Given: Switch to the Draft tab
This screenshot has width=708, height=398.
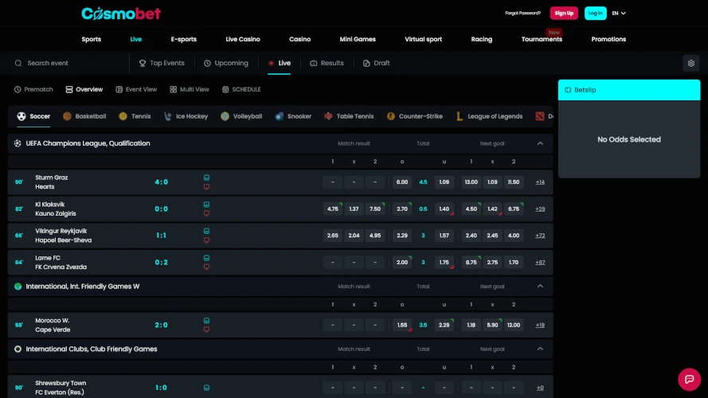Looking at the screenshot, I should (x=376, y=63).
